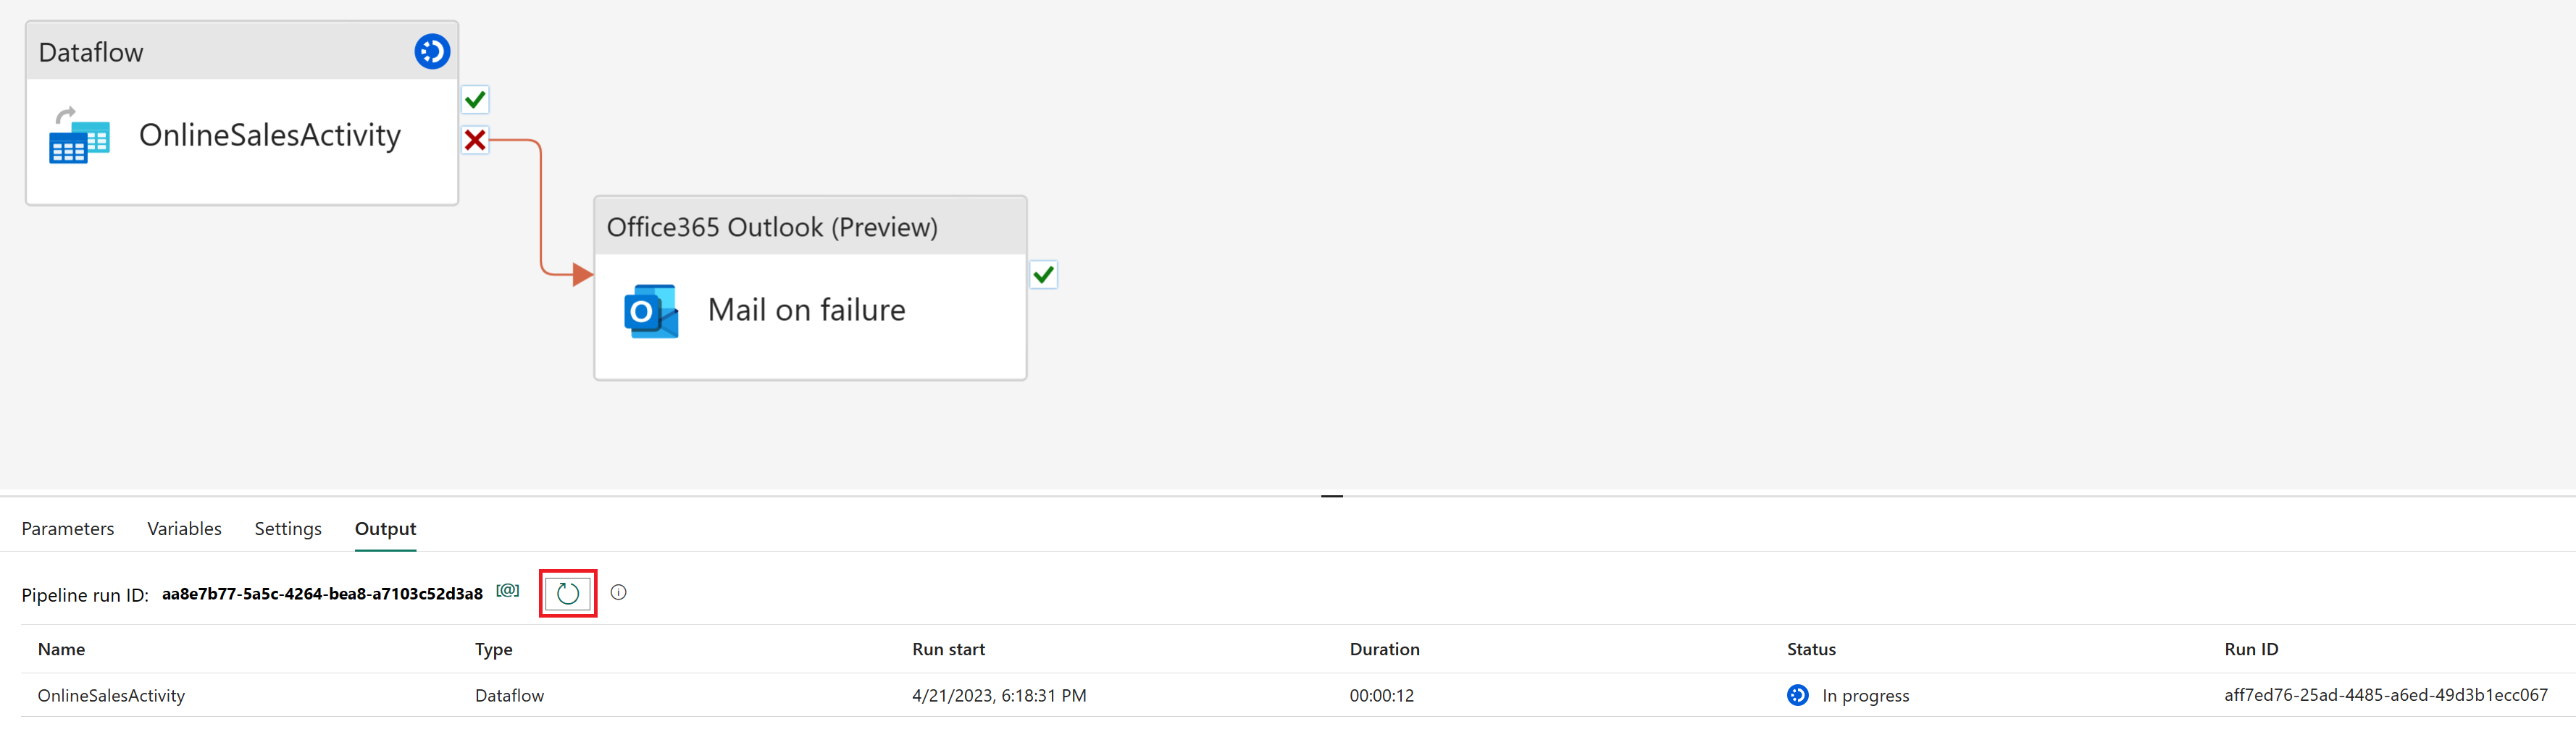Viewport: 2576px width, 732px height.
Task: Click the red X failure output port of OnlineSalesActivity
Action: click(x=476, y=140)
